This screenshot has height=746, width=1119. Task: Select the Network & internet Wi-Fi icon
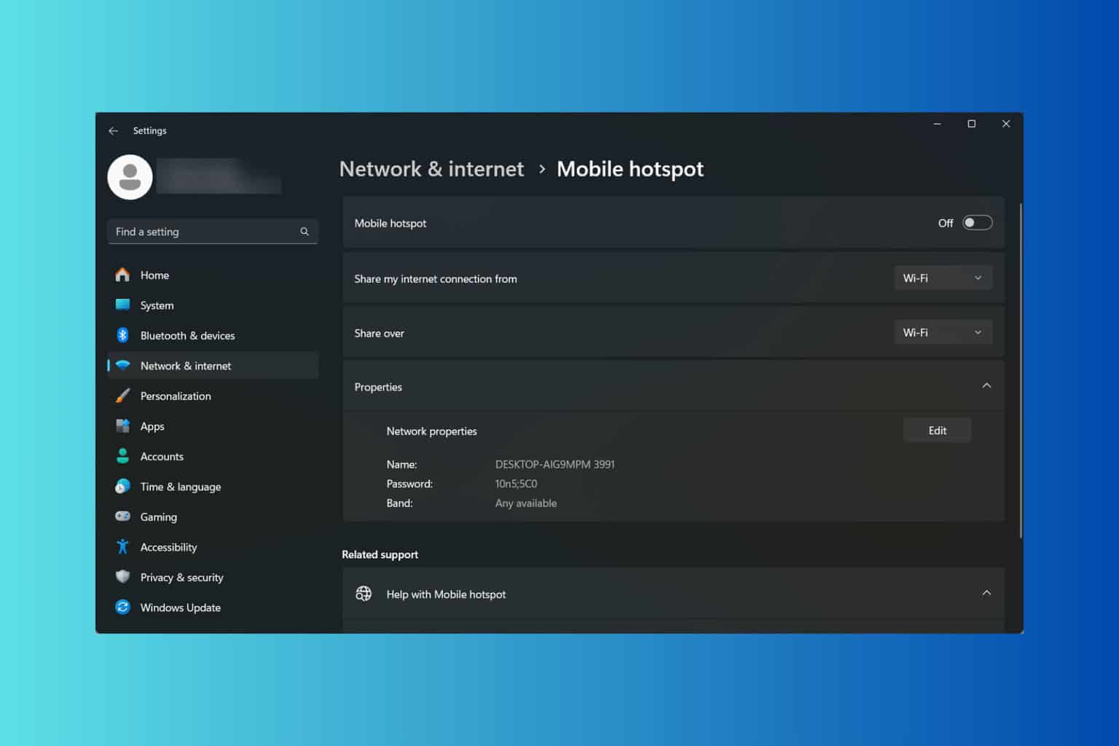pos(122,365)
